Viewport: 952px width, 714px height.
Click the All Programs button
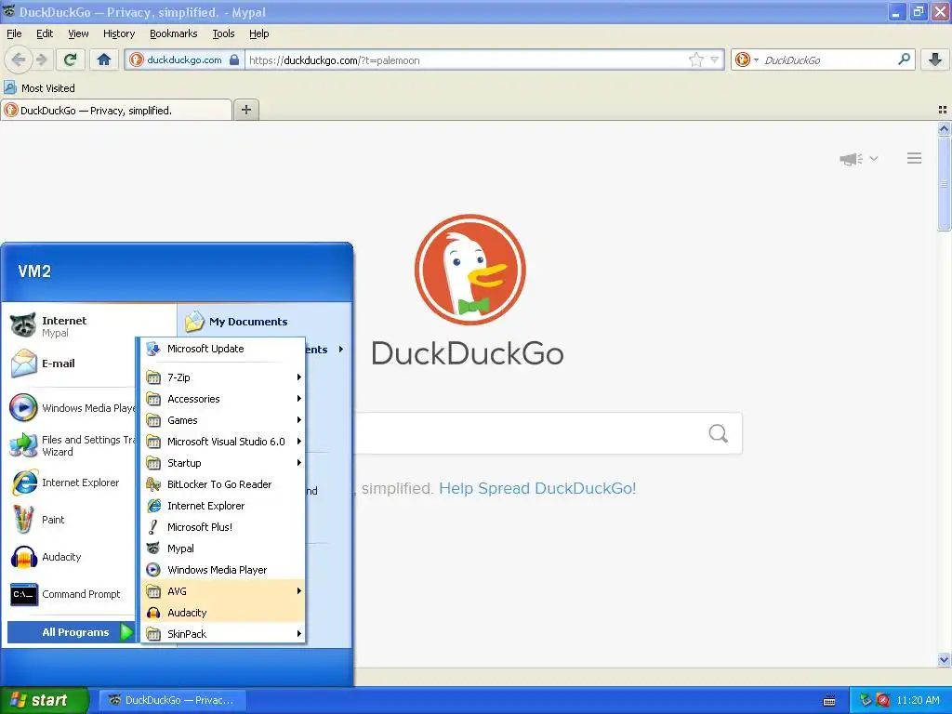pyautogui.click(x=72, y=632)
